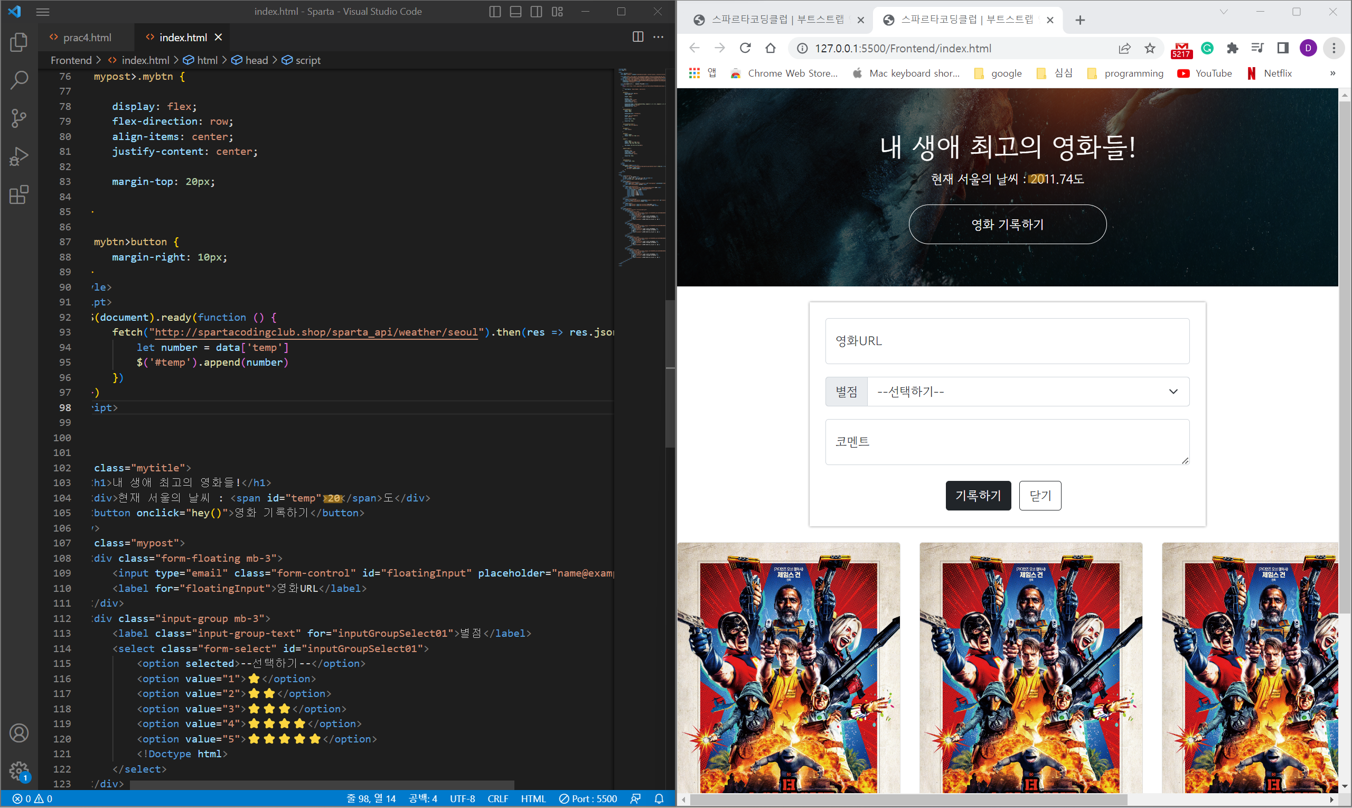Click the 영화 기록하기 button
Viewport: 1352px width, 808px height.
[1008, 224]
